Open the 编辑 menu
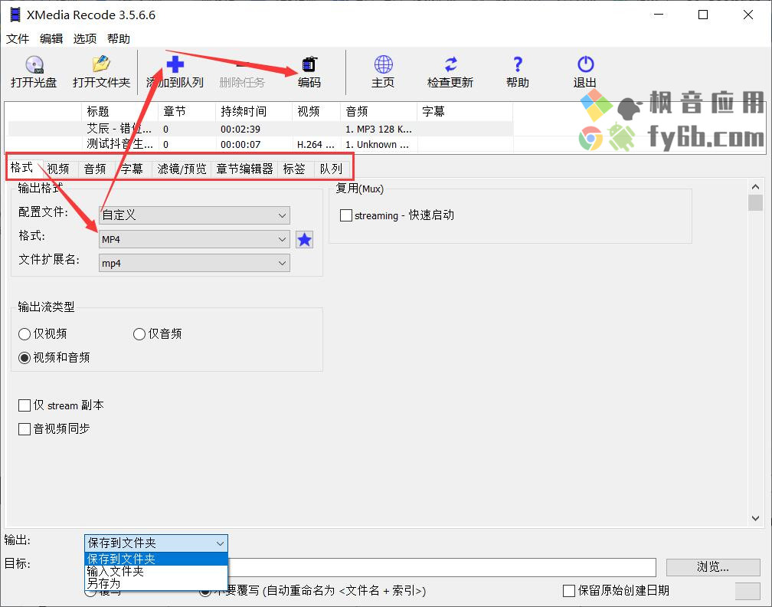Screen dimensions: 772x607 pyautogui.click(x=51, y=38)
